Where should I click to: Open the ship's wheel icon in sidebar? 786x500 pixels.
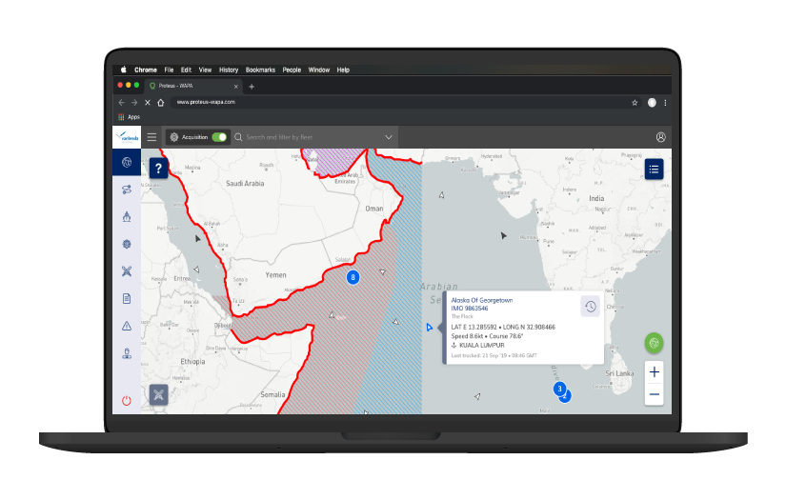pyautogui.click(x=127, y=244)
